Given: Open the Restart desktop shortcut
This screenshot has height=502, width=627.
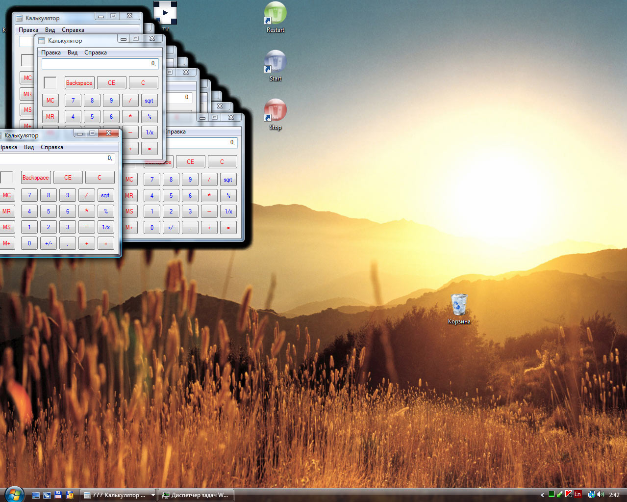Looking at the screenshot, I should [275, 16].
